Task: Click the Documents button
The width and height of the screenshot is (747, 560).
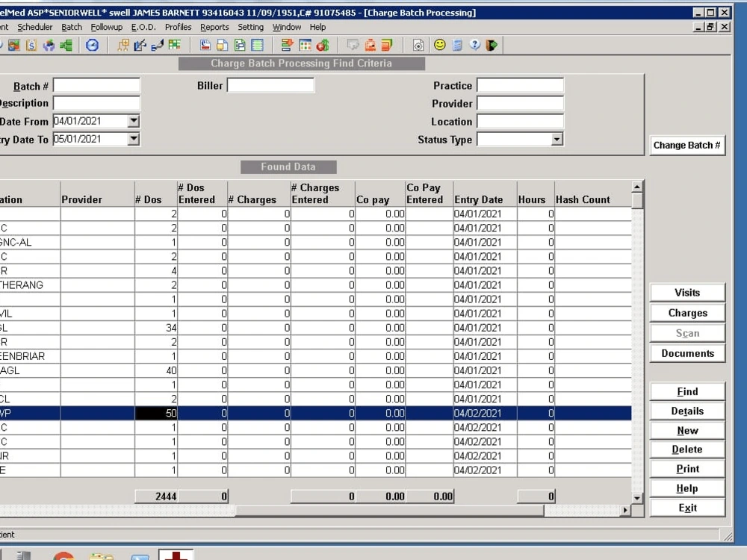Action: (x=687, y=353)
